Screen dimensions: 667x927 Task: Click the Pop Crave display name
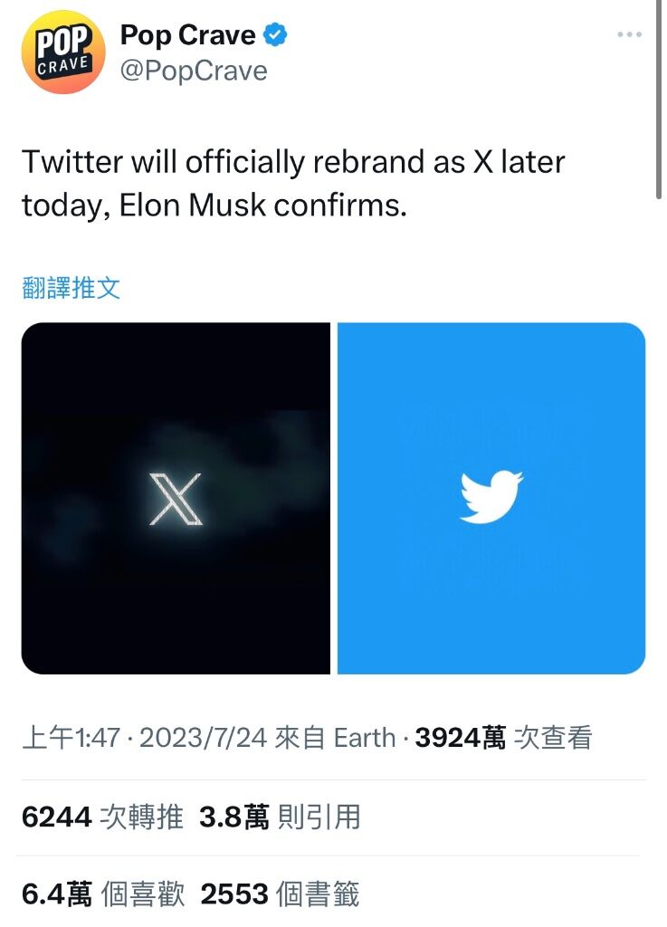pos(188,35)
